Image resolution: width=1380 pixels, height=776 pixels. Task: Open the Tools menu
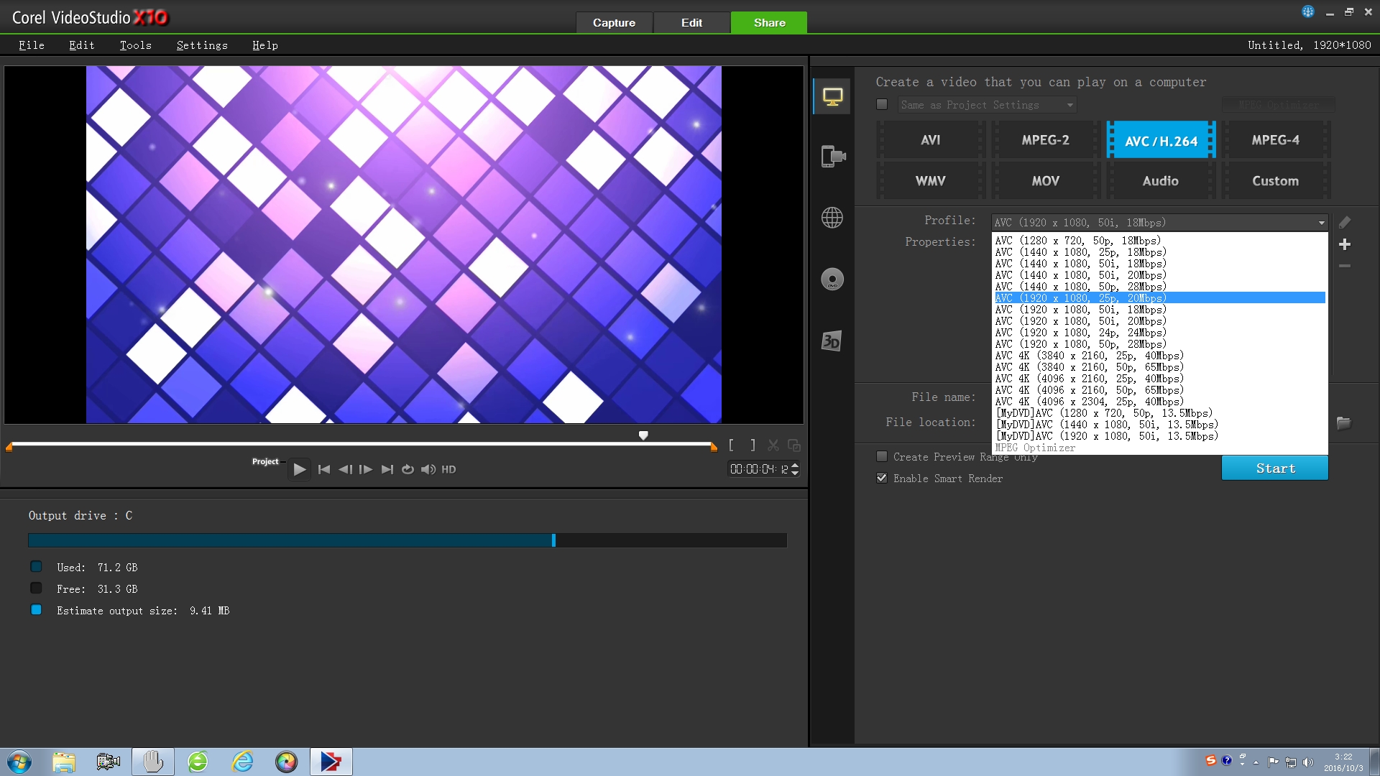click(136, 45)
